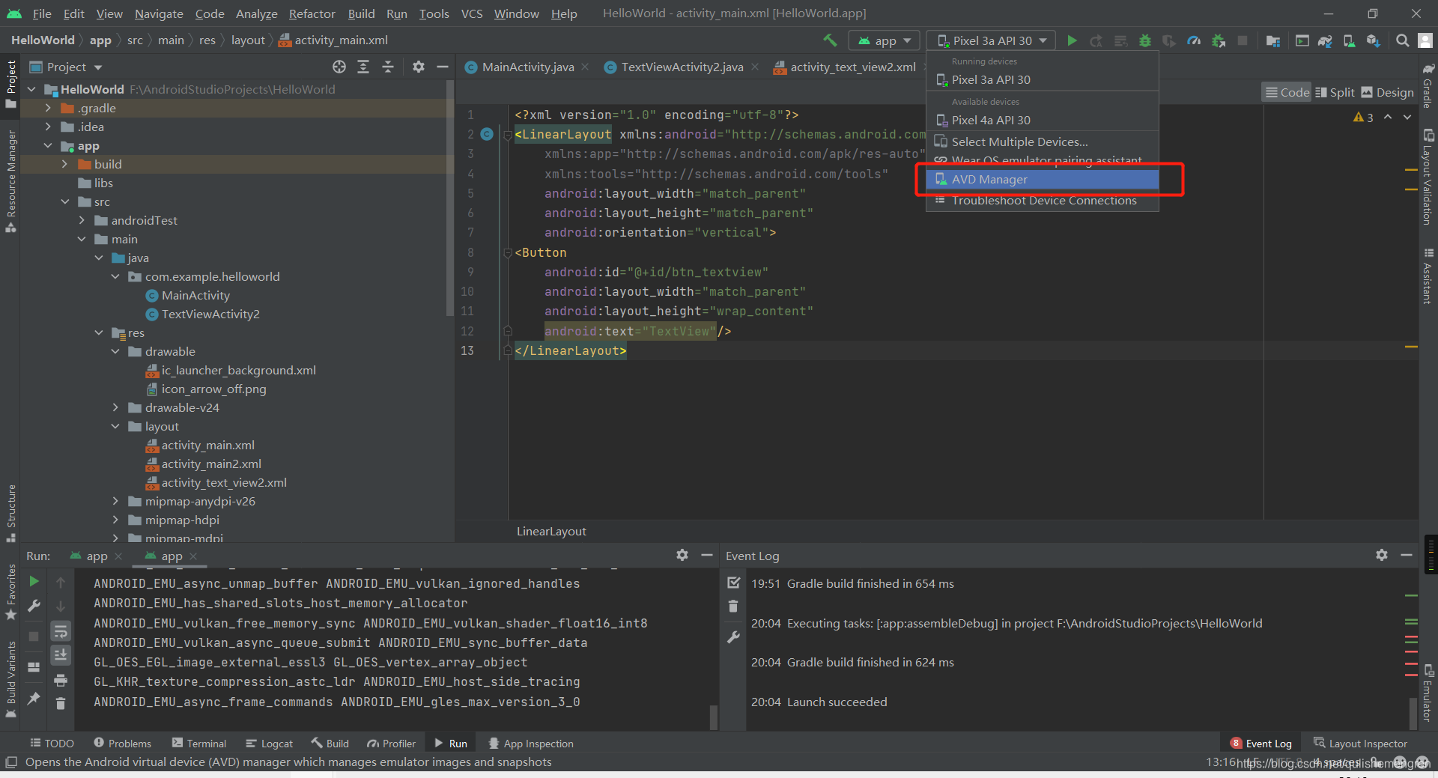The height and width of the screenshot is (778, 1438).
Task: Select AVD Manager from device dropdown
Action: tap(1043, 179)
